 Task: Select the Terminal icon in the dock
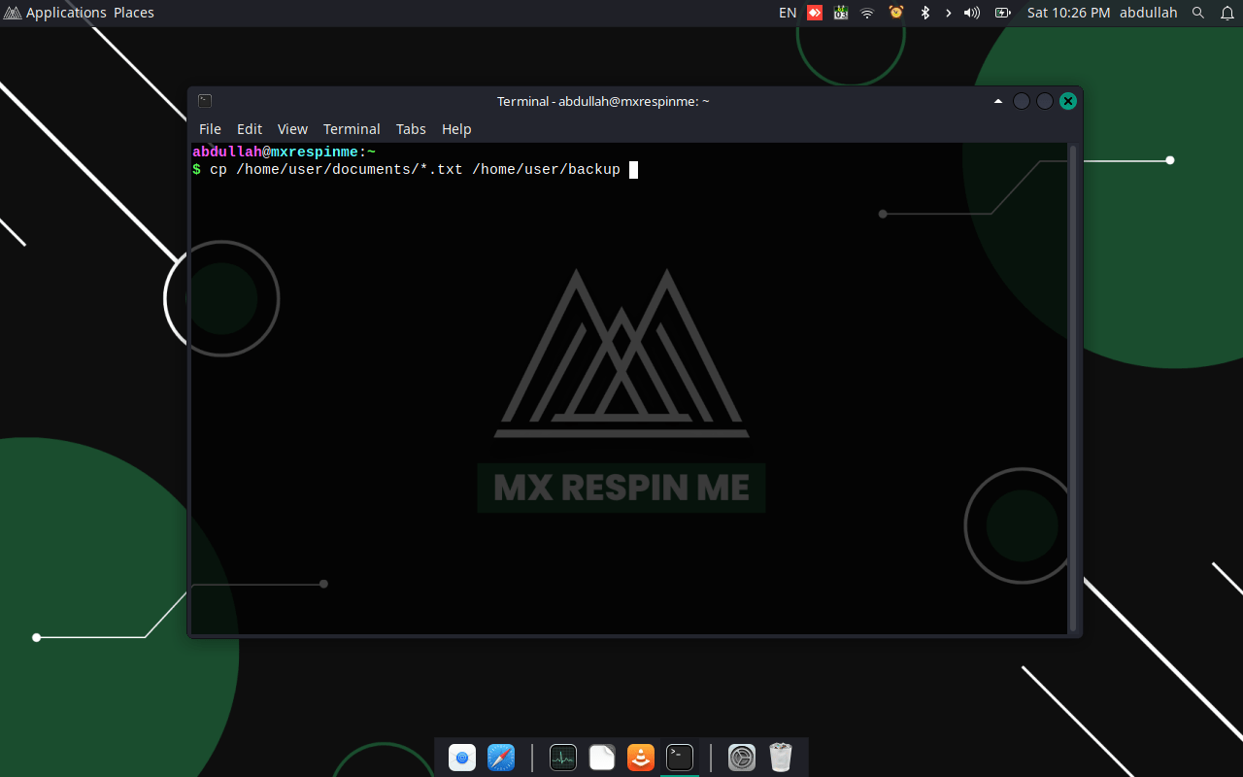[680, 758]
